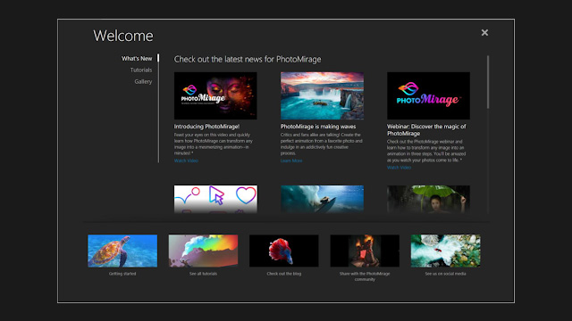The image size is (572, 321).
Task: Switch to the Gallery tab
Action: [x=143, y=81]
